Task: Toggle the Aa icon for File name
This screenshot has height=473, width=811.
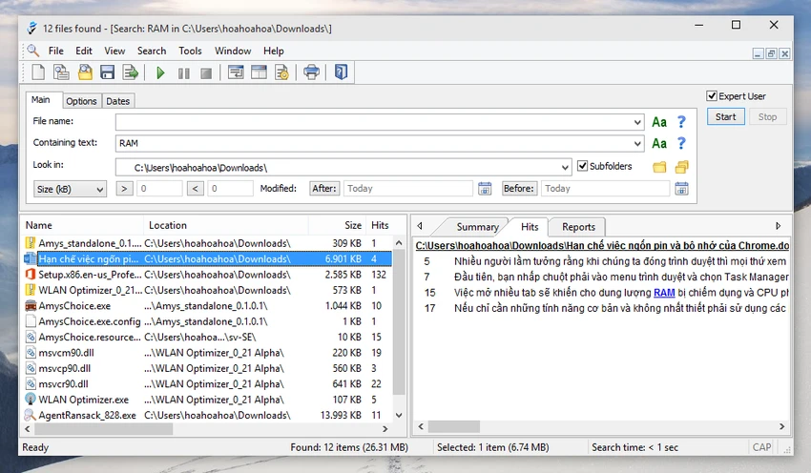Action: pyautogui.click(x=659, y=122)
